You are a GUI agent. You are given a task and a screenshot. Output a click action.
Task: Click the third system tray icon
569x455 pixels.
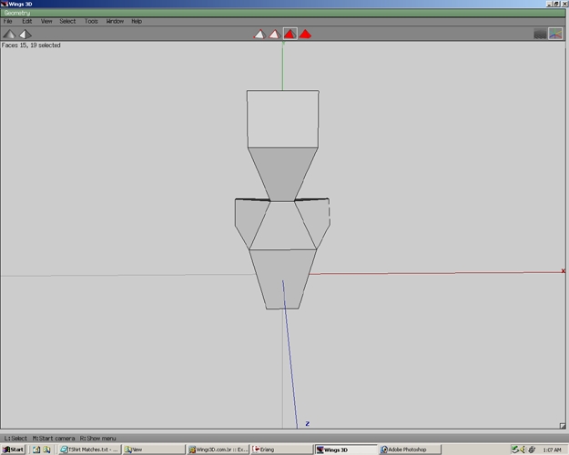click(532, 450)
